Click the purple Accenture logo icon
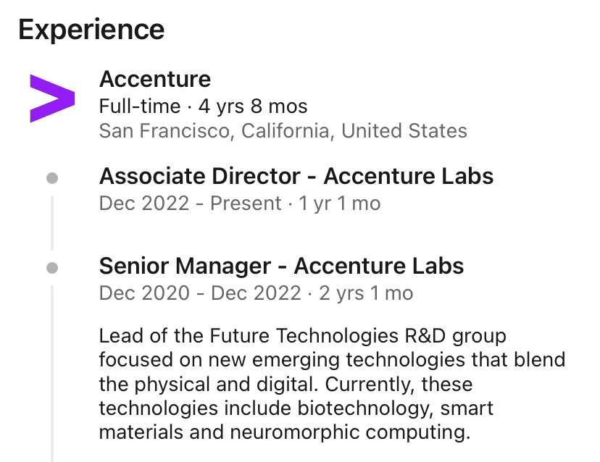The width and height of the screenshot is (600, 462). (52, 98)
